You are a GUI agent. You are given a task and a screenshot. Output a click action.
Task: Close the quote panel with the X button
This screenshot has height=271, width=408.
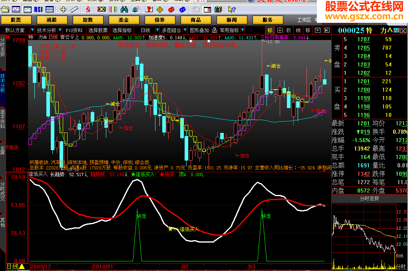[x=403, y=31]
